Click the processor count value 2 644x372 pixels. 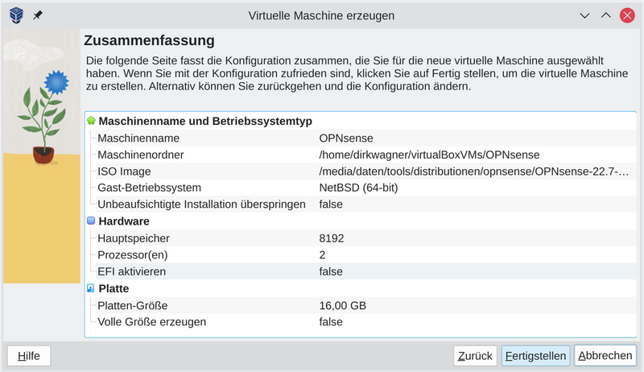tap(323, 255)
